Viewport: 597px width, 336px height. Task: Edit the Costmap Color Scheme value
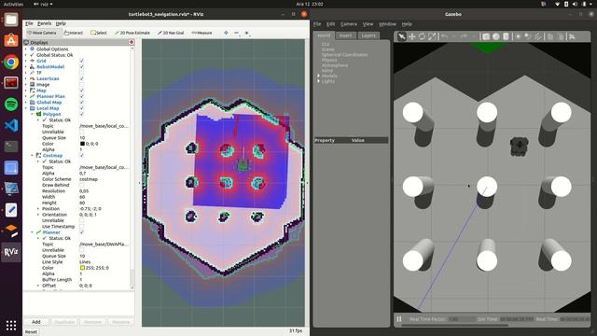click(x=104, y=179)
